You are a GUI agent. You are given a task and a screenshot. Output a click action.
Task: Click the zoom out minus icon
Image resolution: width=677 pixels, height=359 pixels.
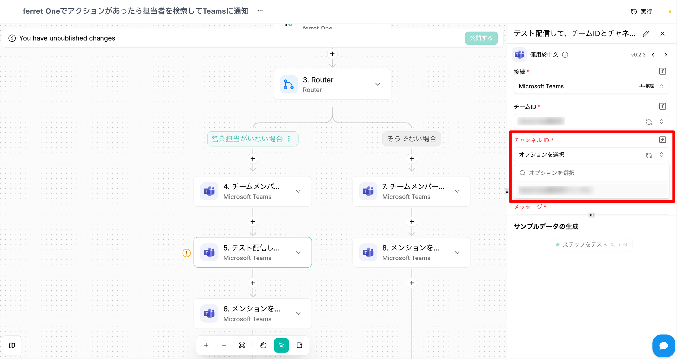224,345
